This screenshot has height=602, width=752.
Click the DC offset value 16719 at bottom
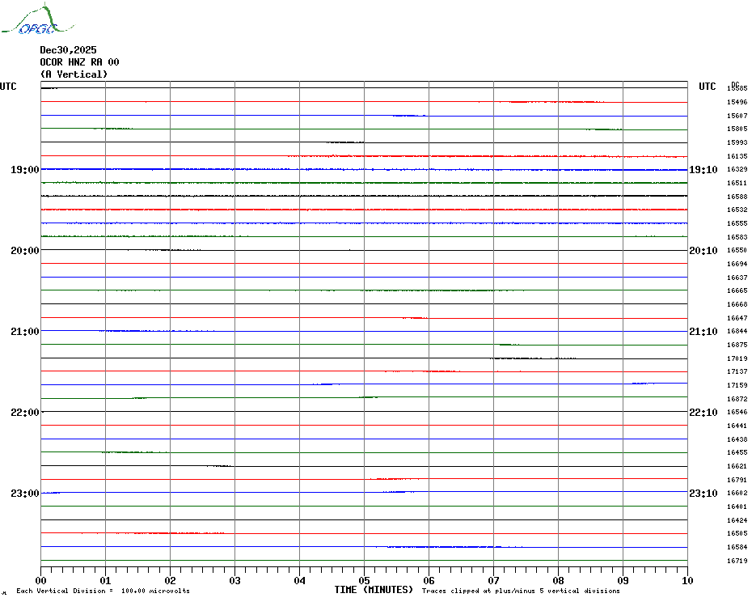coord(737,561)
